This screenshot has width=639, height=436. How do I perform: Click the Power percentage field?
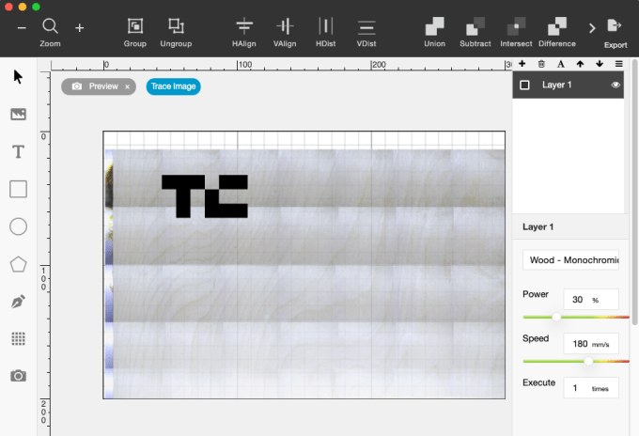591,300
